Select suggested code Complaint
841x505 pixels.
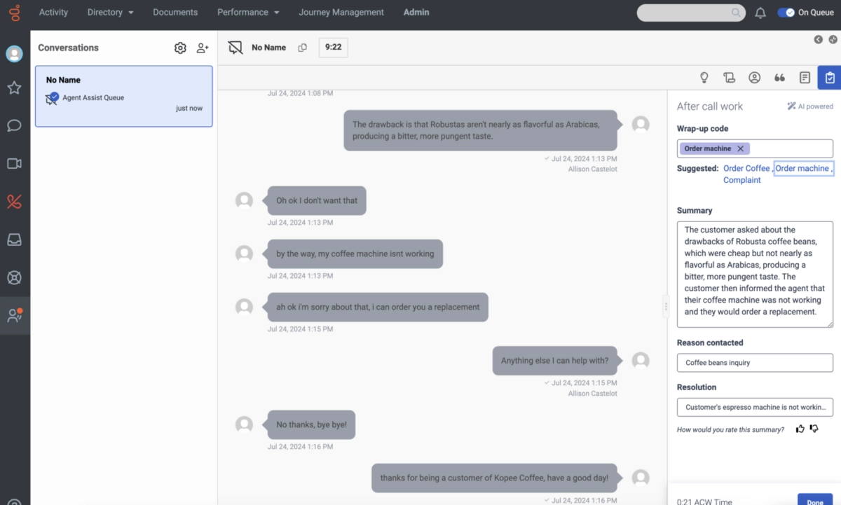point(742,180)
